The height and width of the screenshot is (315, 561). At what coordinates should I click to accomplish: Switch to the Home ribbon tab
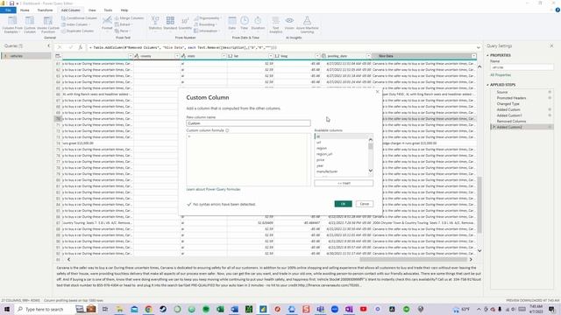pos(25,10)
